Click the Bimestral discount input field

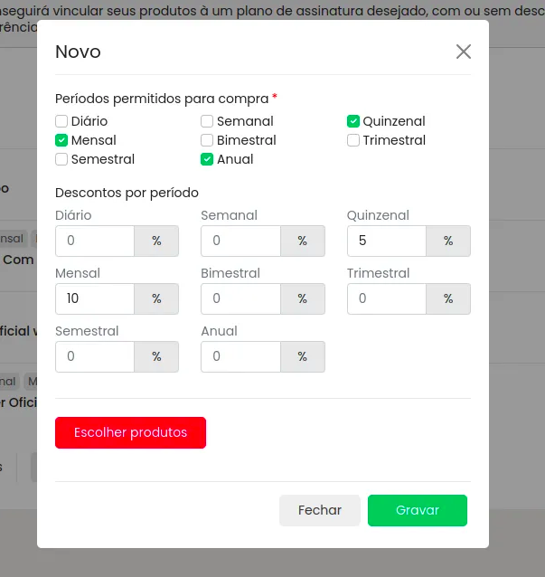pyautogui.click(x=241, y=298)
